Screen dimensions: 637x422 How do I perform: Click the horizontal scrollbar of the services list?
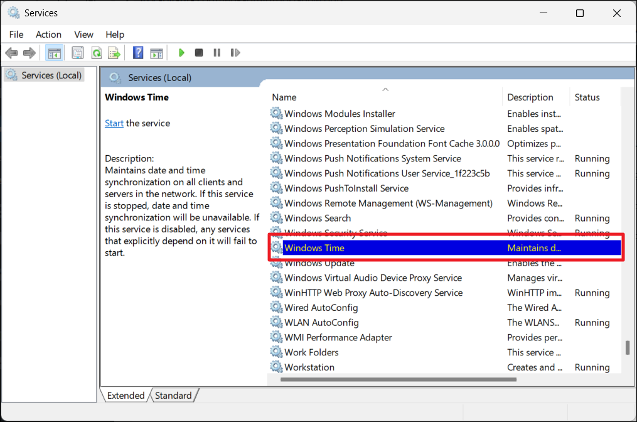point(399,379)
